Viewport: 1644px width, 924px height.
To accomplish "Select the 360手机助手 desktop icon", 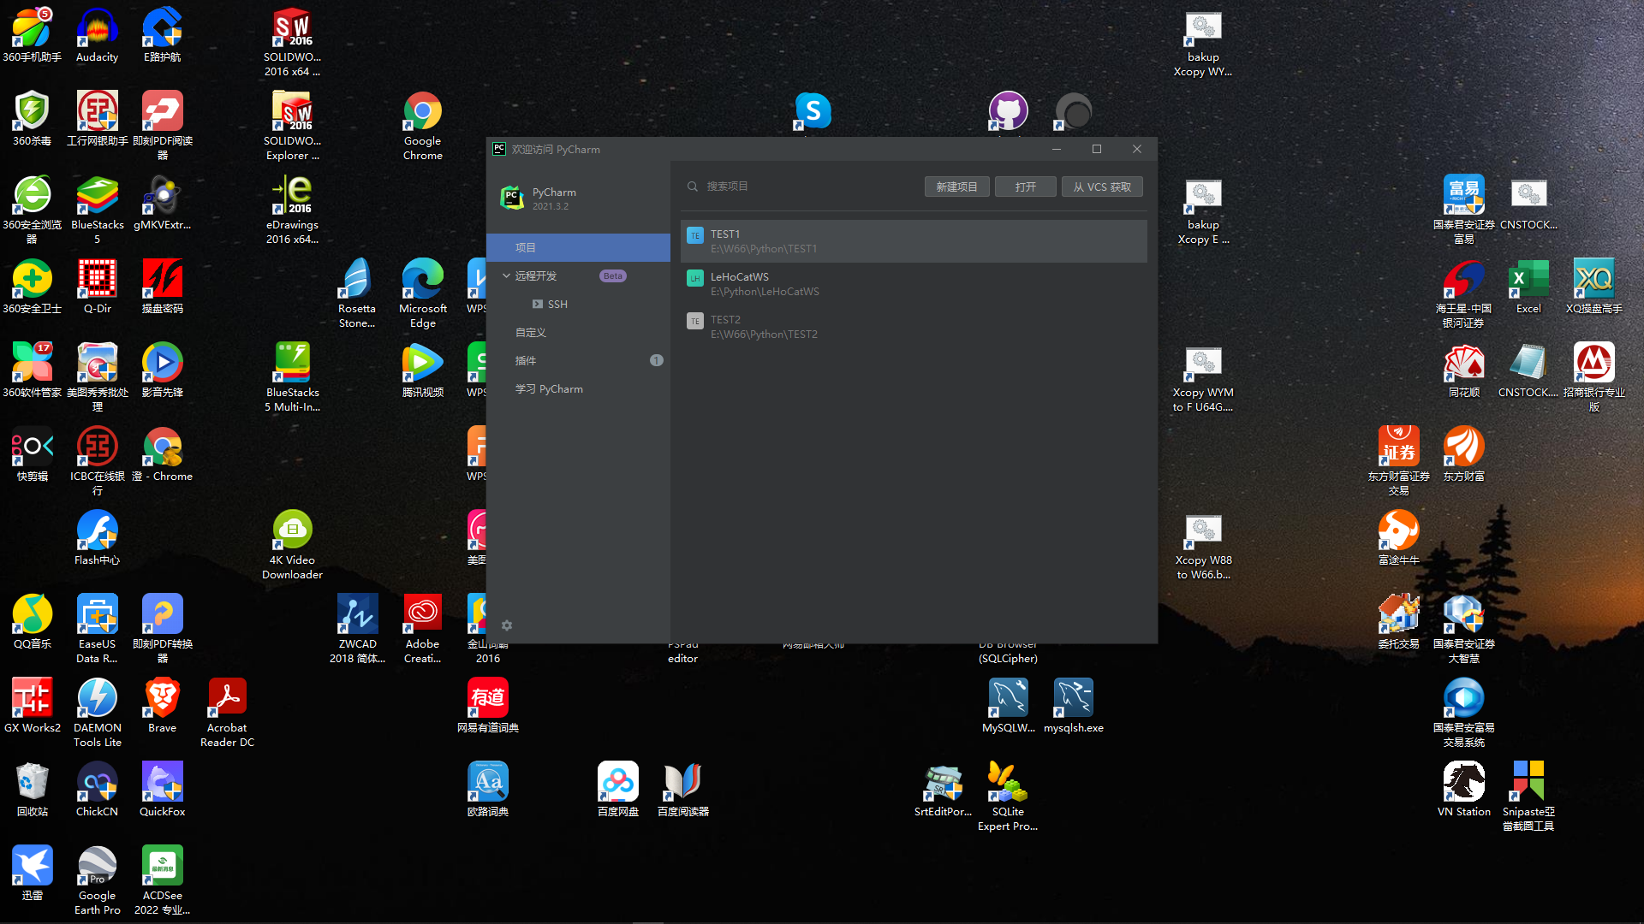I will click(33, 35).
